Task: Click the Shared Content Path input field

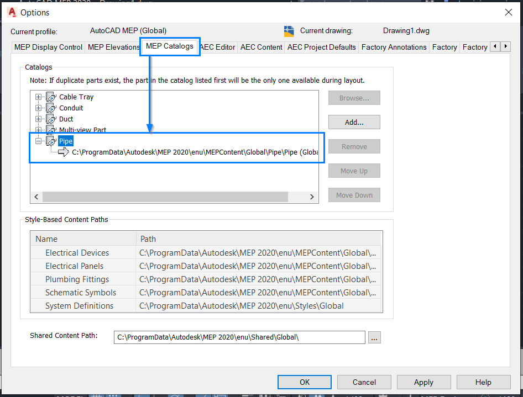Action: tap(239, 337)
